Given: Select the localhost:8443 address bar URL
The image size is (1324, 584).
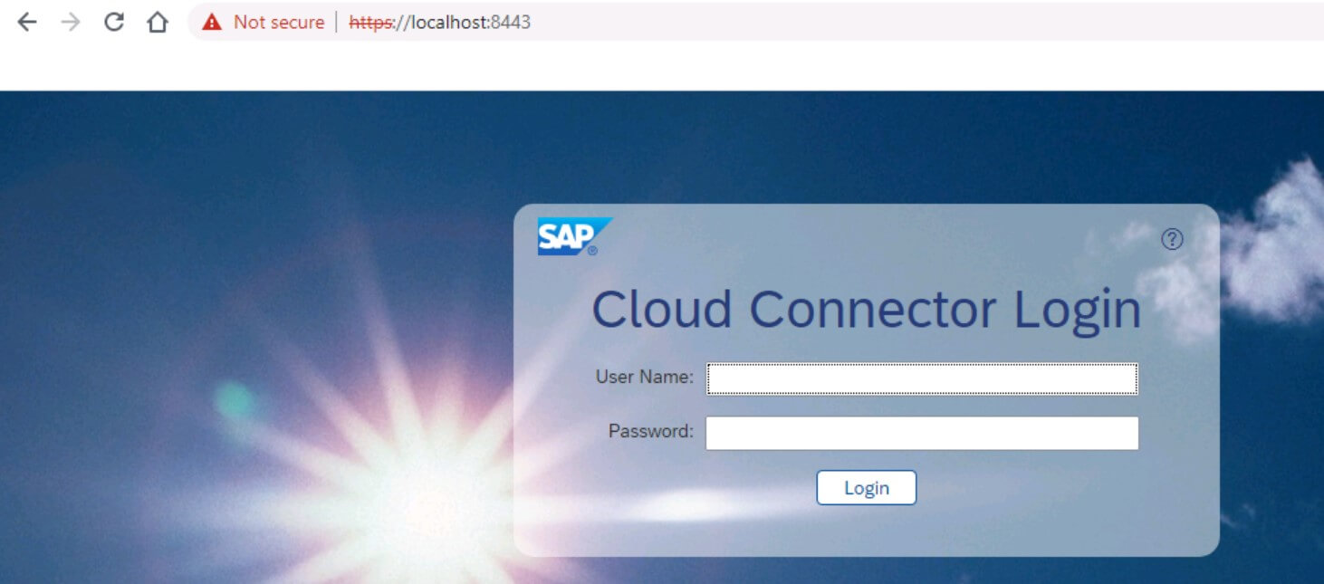Looking at the screenshot, I should 440,23.
